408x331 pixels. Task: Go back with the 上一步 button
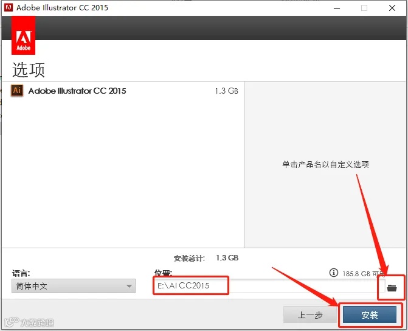(x=310, y=315)
